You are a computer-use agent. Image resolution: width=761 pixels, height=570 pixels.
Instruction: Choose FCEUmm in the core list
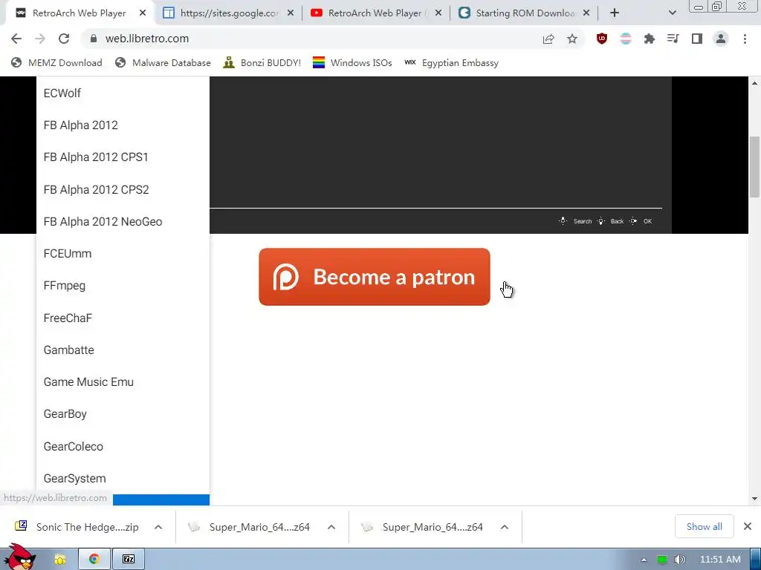tap(123, 254)
